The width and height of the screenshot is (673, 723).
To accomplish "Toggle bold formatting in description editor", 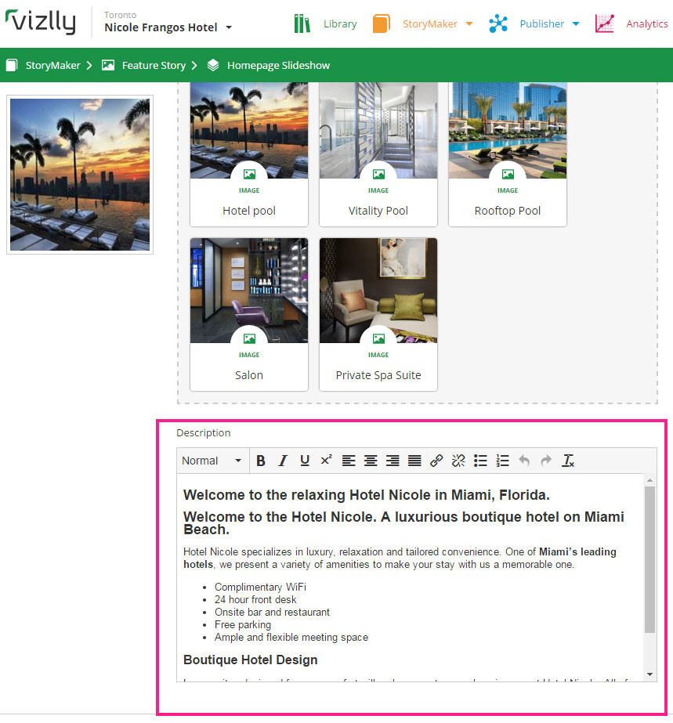I will [x=261, y=460].
